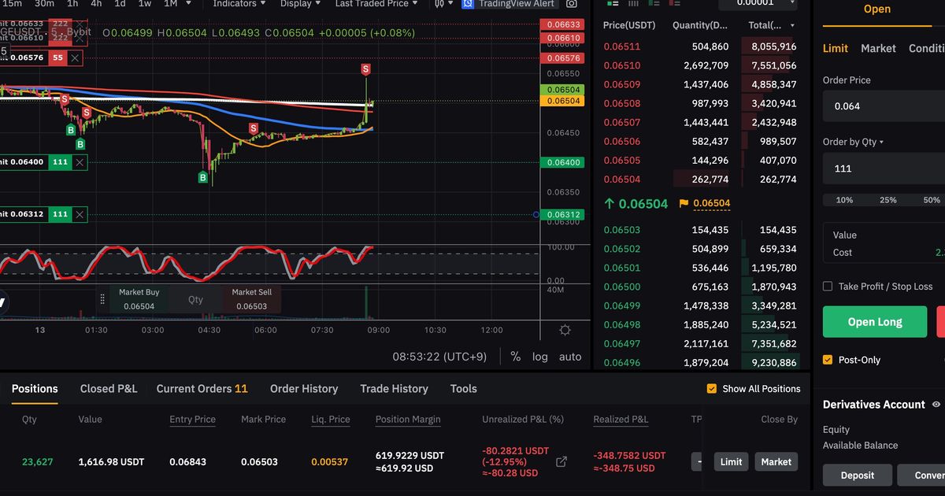This screenshot has height=496, width=945.
Task: Take a chart snapshot with camera icon
Action: (572, 4)
